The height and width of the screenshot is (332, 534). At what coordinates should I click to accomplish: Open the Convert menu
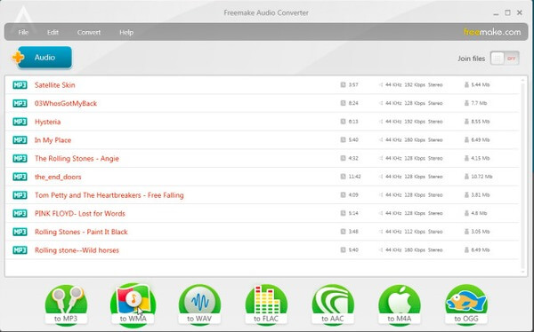88,32
